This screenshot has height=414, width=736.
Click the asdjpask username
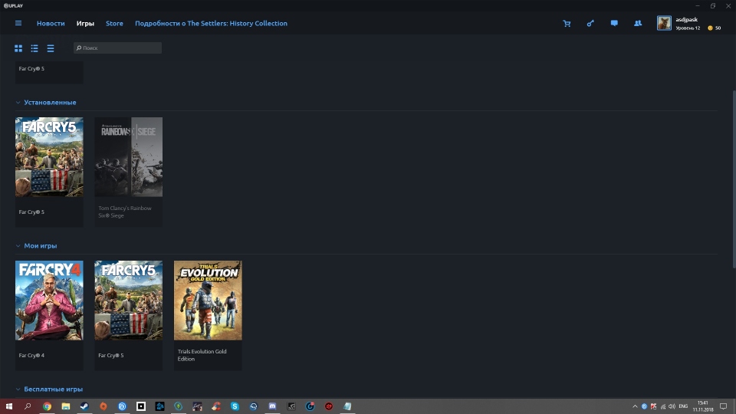687,20
